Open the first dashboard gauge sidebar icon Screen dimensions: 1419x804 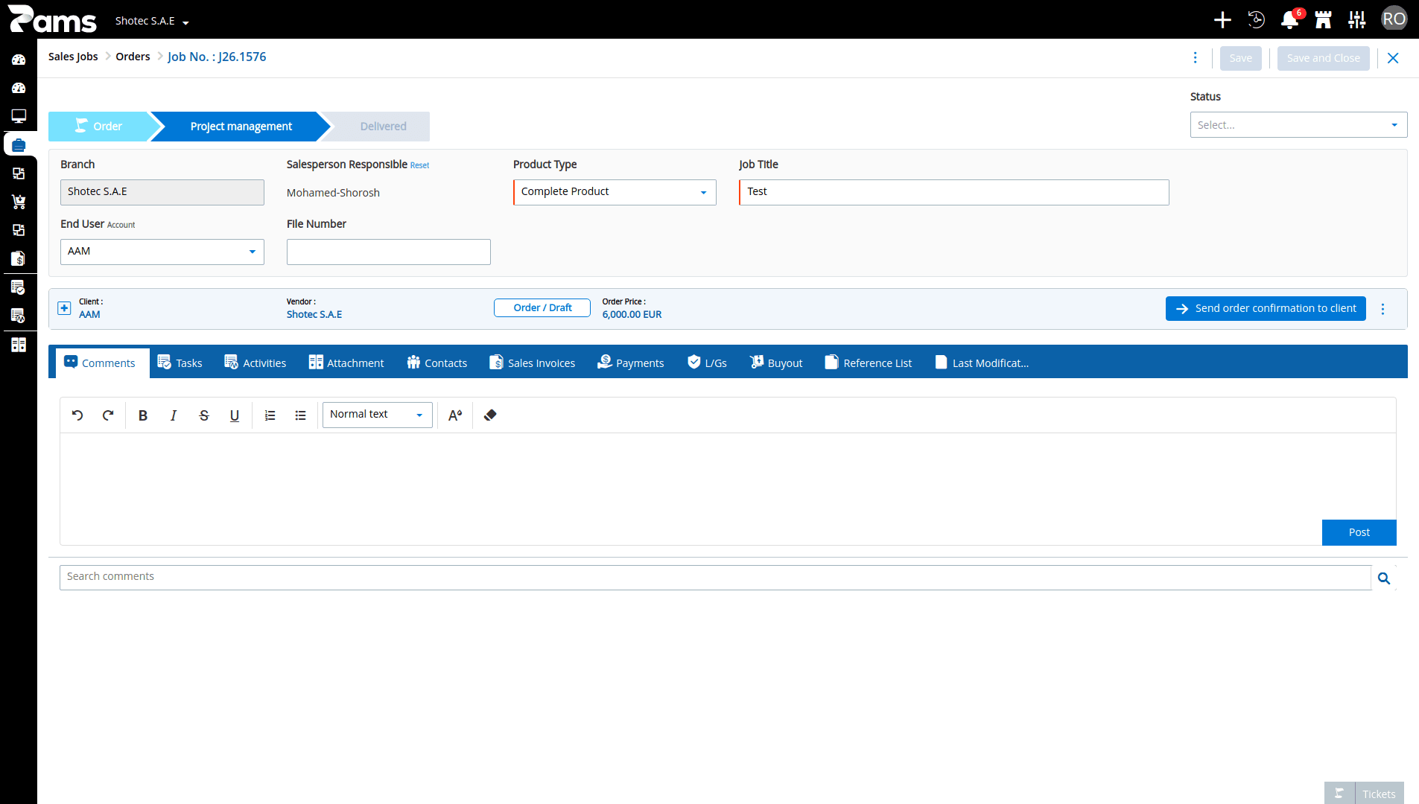point(19,60)
